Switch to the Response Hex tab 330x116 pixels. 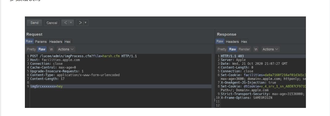point(244,42)
